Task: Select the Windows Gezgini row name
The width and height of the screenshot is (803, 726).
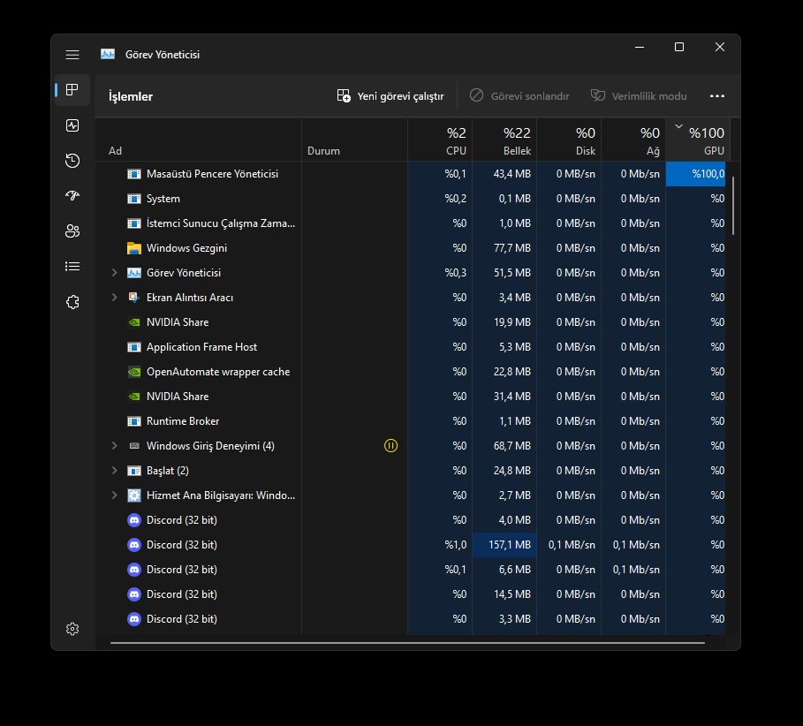Action: [186, 248]
